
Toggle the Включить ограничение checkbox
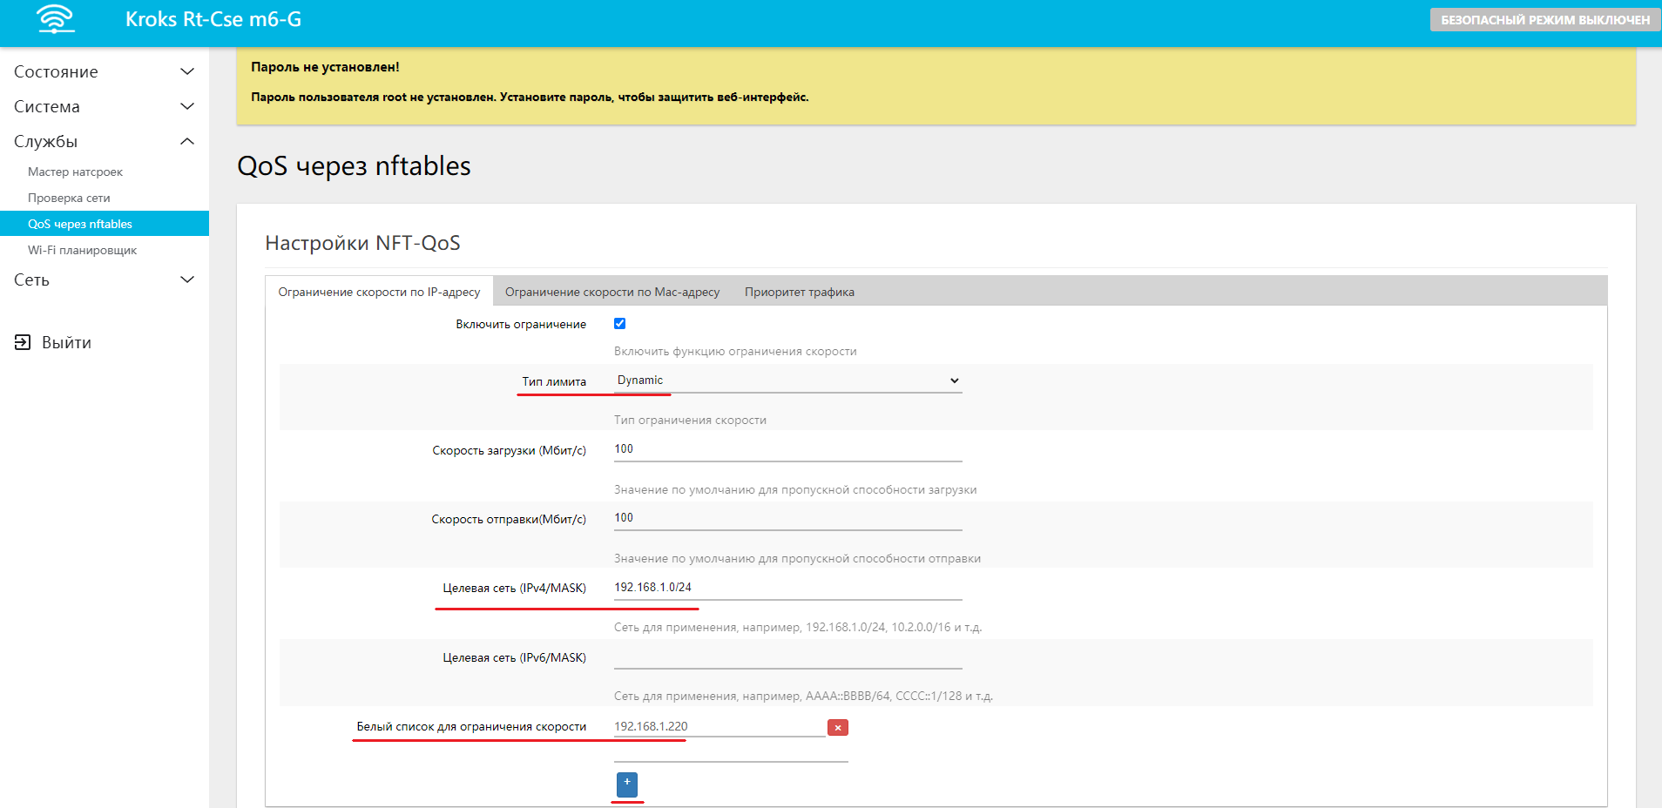click(619, 324)
